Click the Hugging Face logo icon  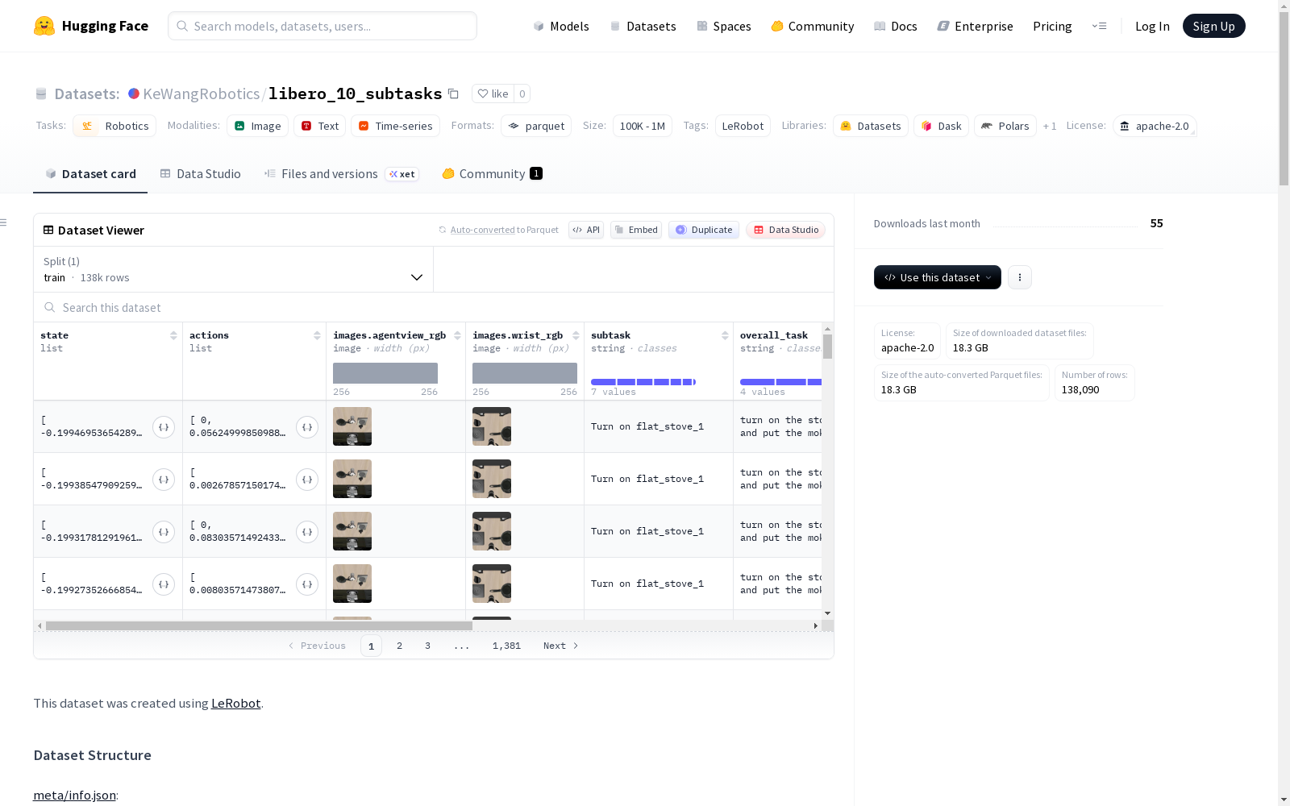coord(44,26)
